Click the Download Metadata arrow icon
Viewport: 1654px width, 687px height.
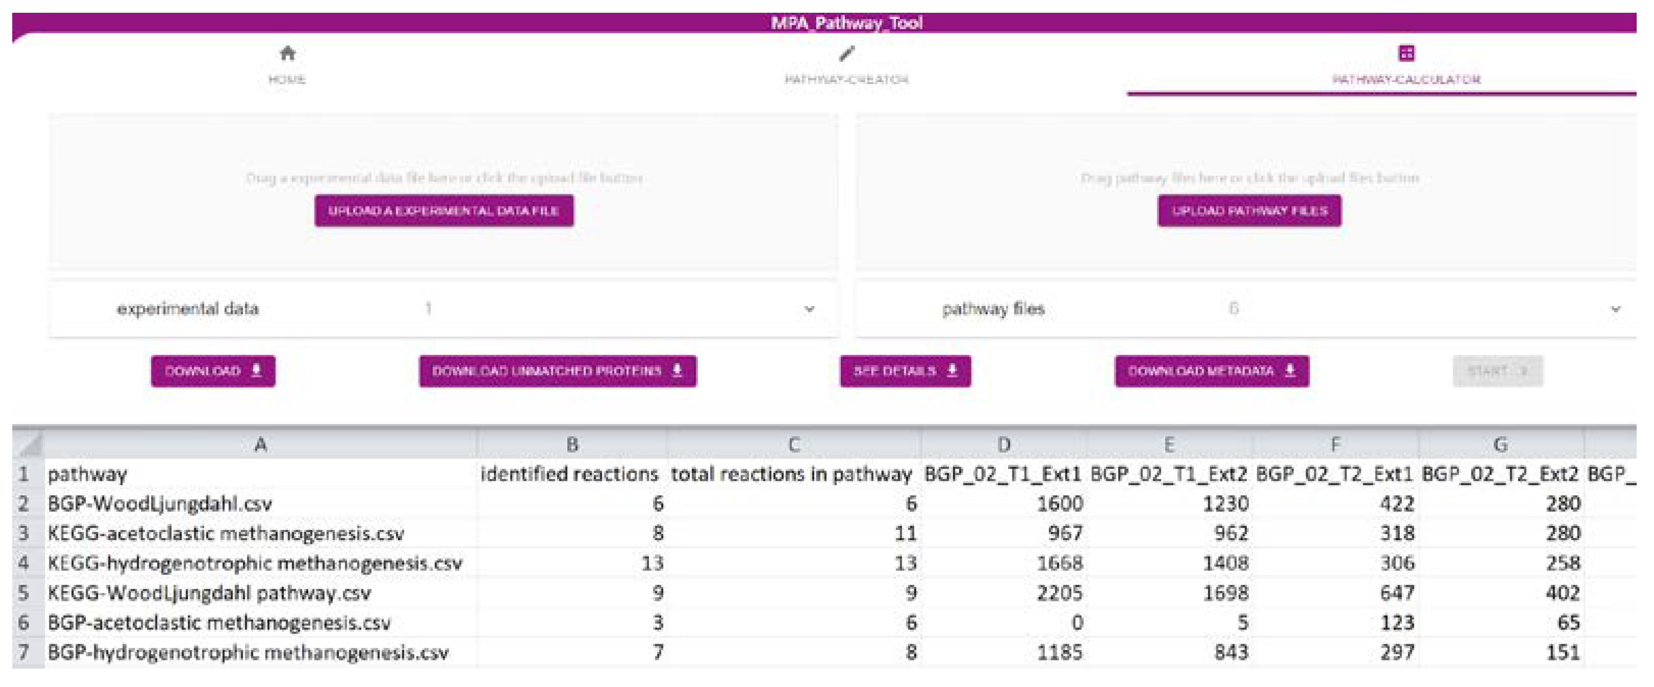(x=1291, y=370)
